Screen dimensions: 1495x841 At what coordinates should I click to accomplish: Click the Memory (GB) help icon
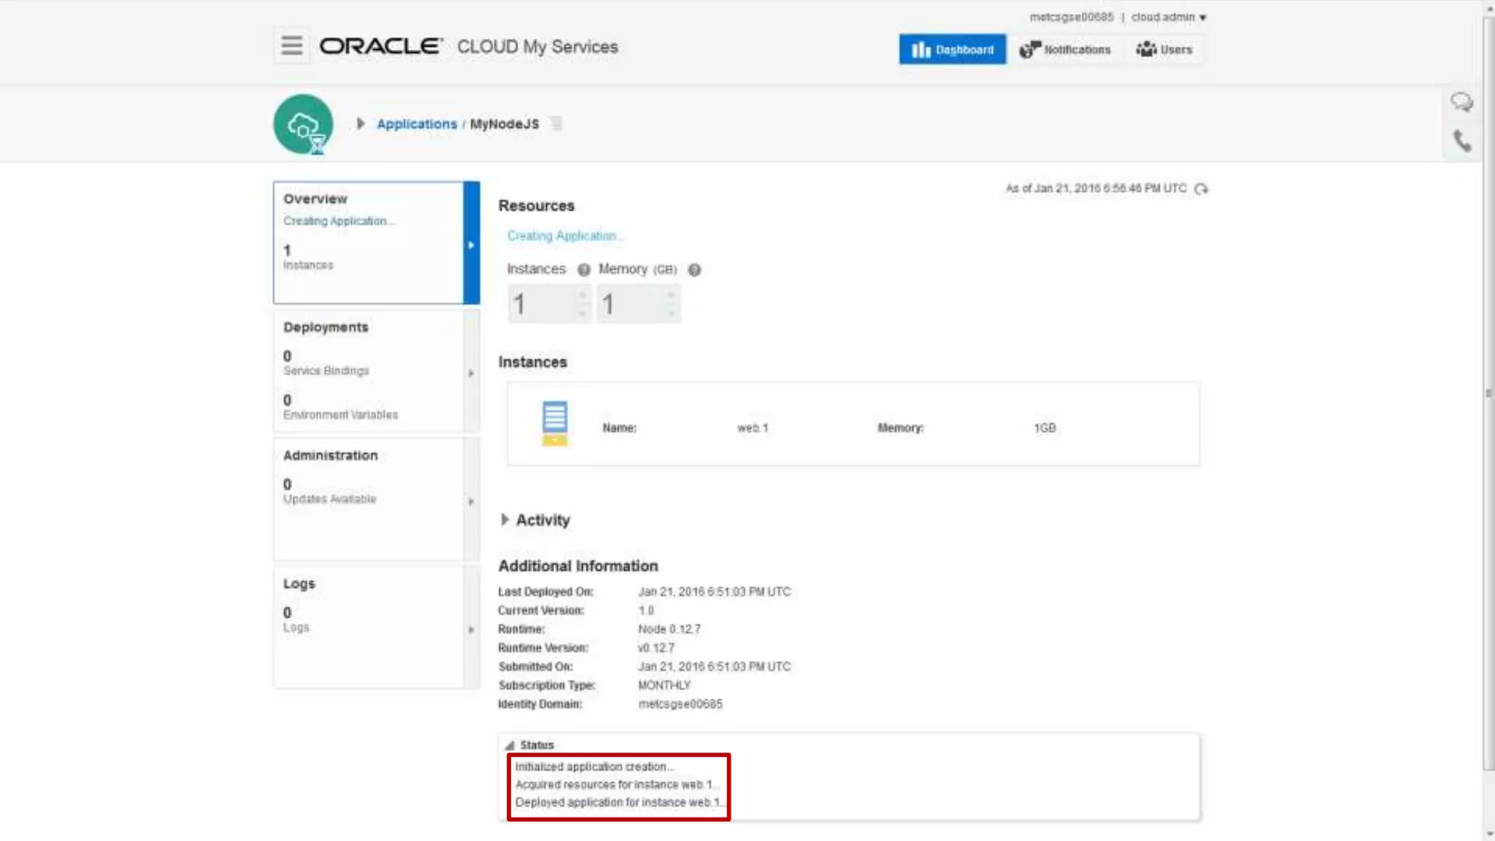pyautogui.click(x=694, y=269)
